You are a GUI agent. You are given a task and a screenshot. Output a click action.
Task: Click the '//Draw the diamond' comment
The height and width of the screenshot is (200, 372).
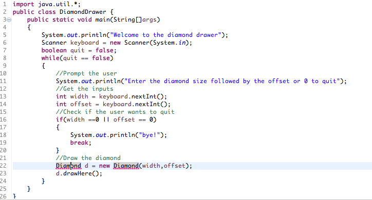(88, 158)
